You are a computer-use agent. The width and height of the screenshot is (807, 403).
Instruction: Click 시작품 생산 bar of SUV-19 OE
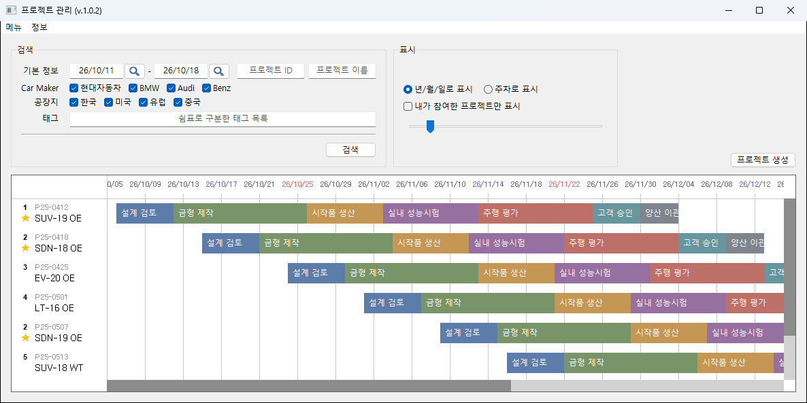[x=345, y=213]
